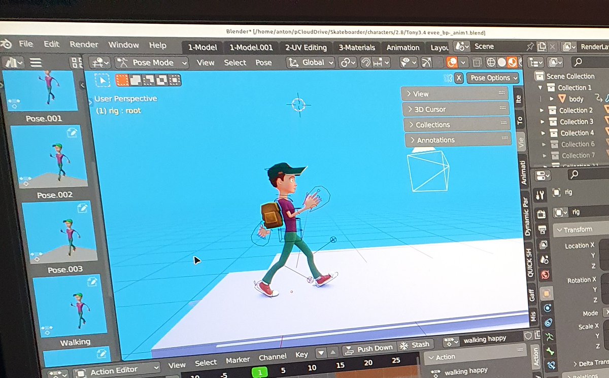Open the Tool properties tab icon
This screenshot has width=609, height=378.
(x=539, y=195)
